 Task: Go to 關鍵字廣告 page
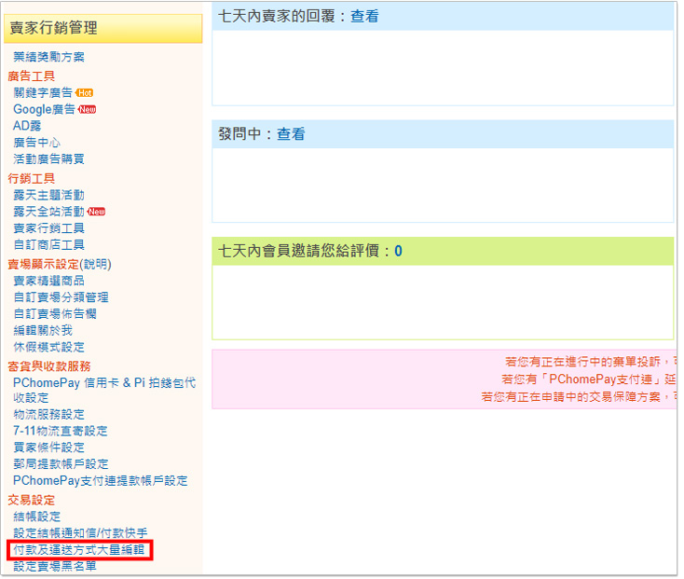(x=43, y=93)
